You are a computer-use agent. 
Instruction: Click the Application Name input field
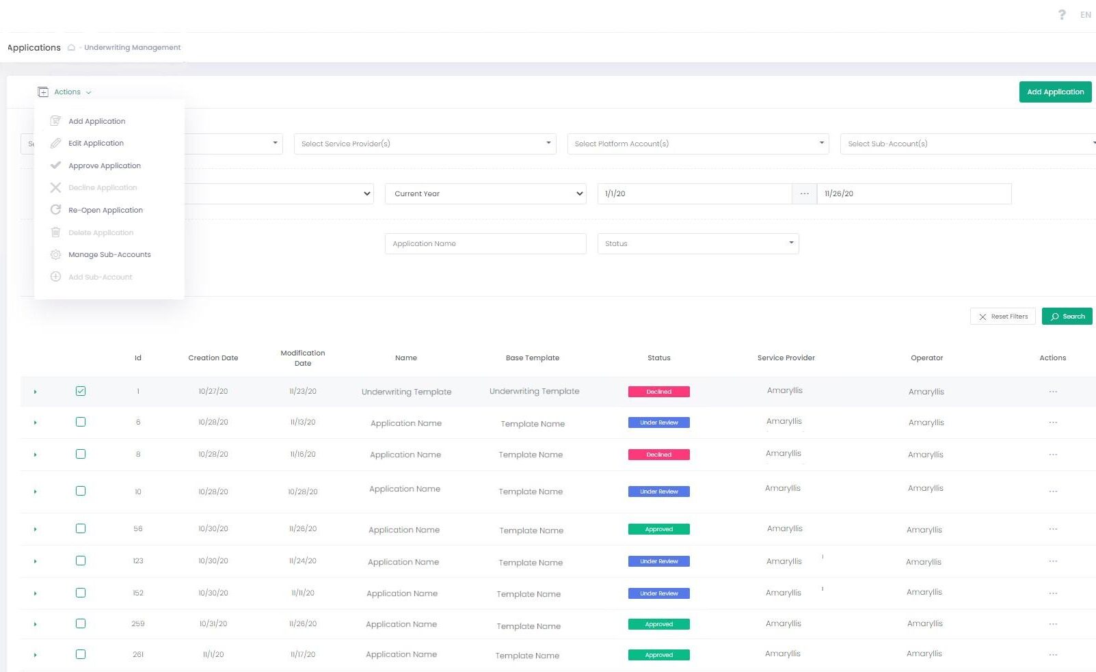[x=485, y=243]
